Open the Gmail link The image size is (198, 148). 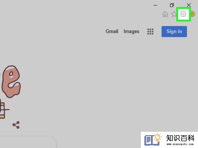pyautogui.click(x=112, y=31)
